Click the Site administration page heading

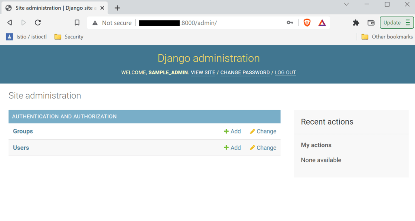coord(45,96)
